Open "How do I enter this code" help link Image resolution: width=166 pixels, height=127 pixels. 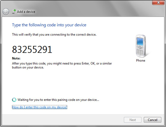(x=40, y=107)
